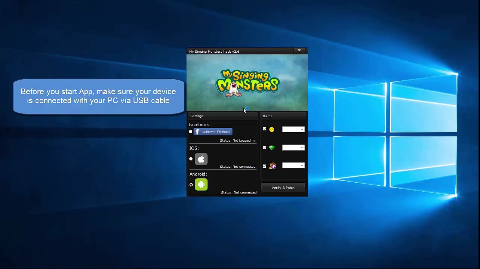Click the food treats item icon
This screenshot has width=480, height=269.
272,166
